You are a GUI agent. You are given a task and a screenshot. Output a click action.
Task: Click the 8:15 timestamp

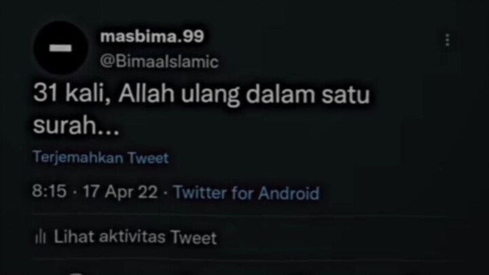50,191
